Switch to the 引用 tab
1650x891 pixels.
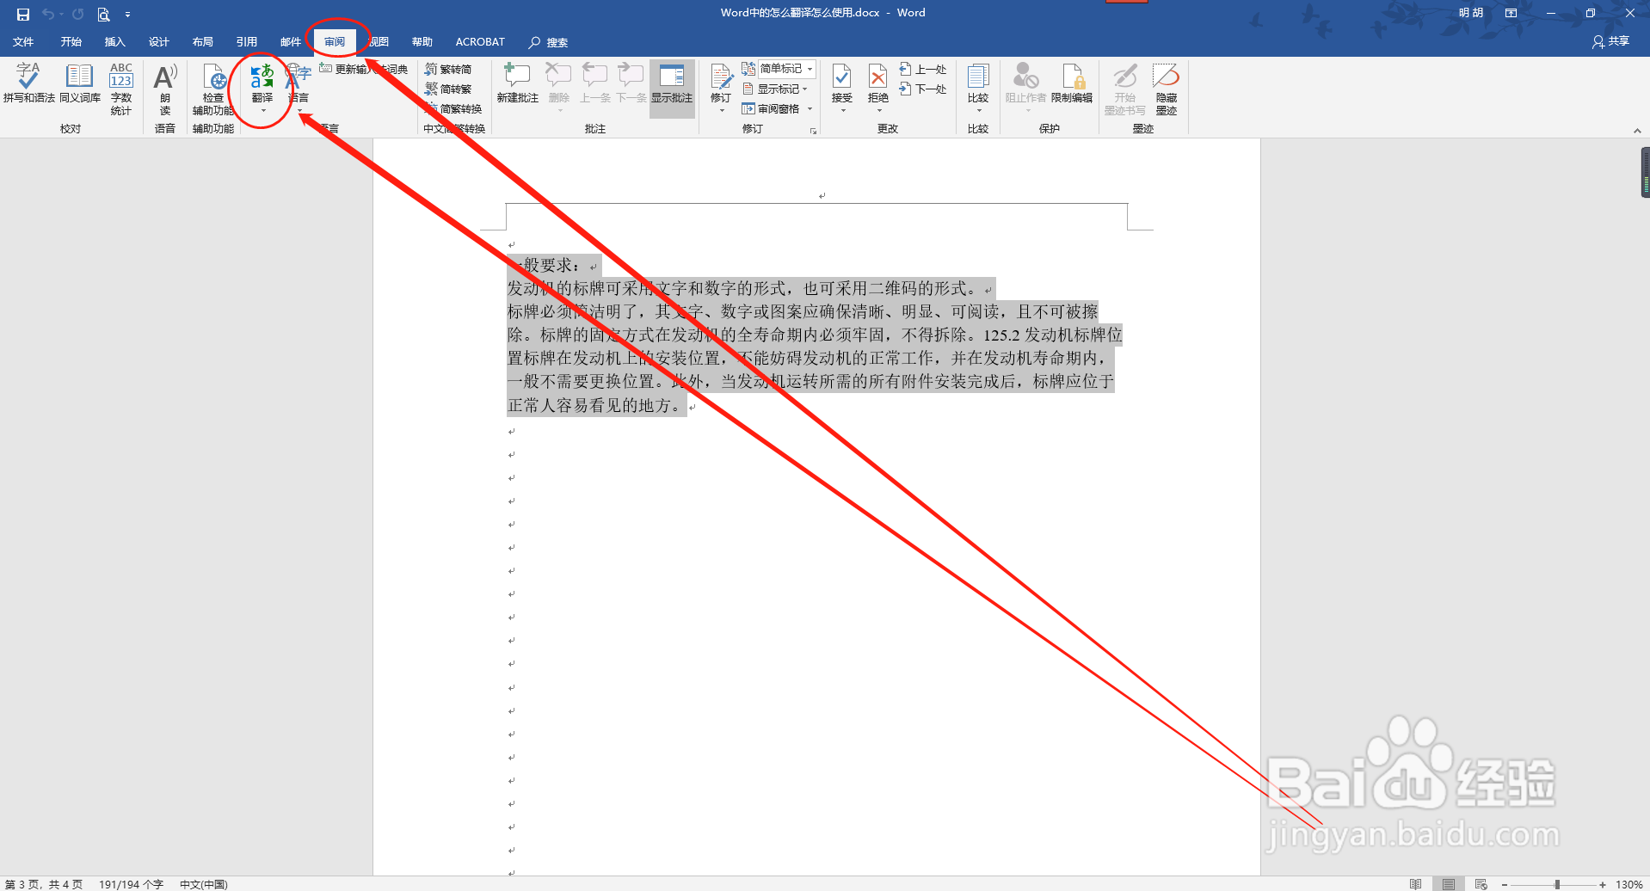pyautogui.click(x=247, y=41)
